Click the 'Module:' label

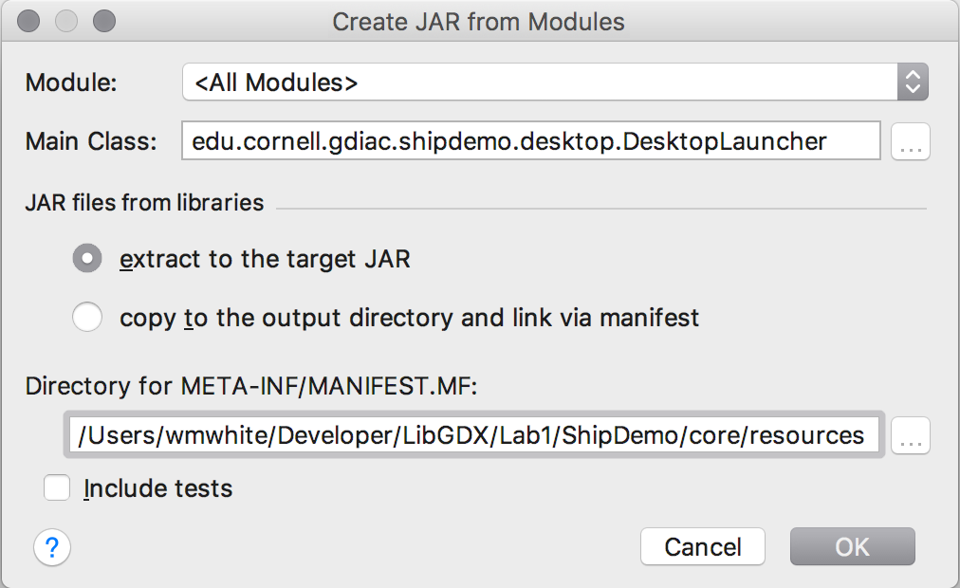pyautogui.click(x=71, y=83)
